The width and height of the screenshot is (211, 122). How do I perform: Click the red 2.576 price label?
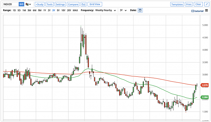205,85
